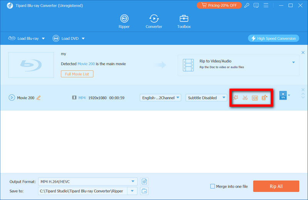Open the hamburger menu
This screenshot has width=308, height=200.
coord(266,5)
